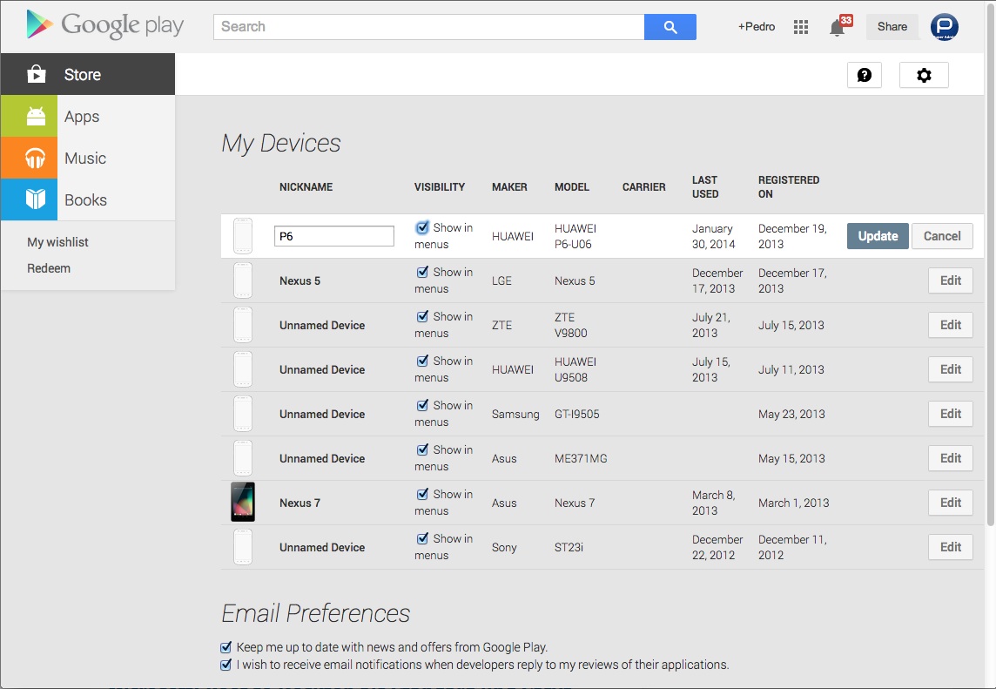Uncheck developer reply email notifications checkbox
This screenshot has height=689, width=996.
tap(225, 665)
